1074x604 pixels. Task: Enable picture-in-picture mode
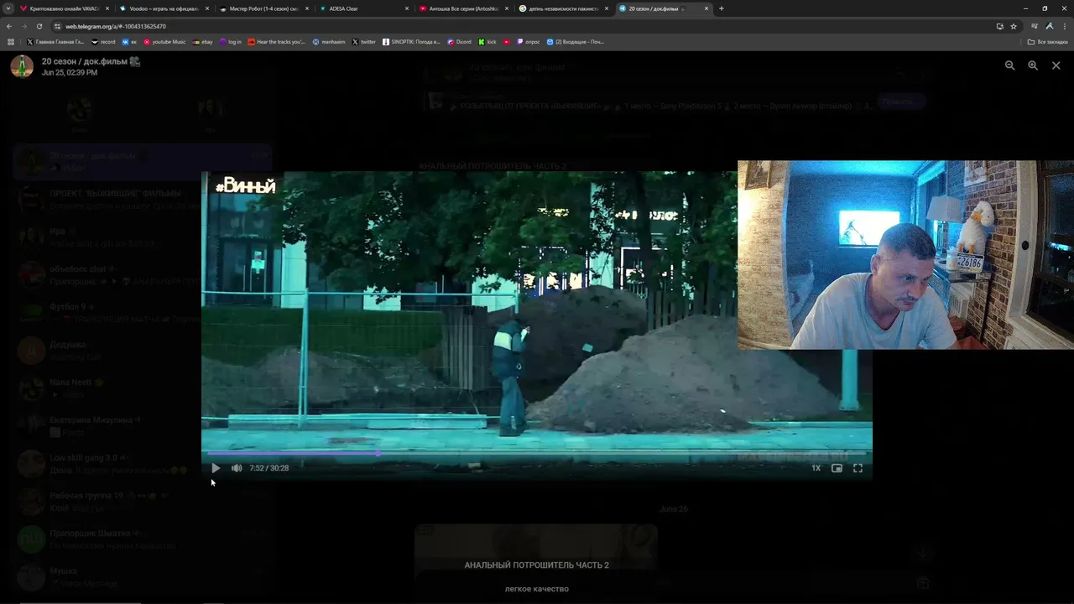coord(837,468)
